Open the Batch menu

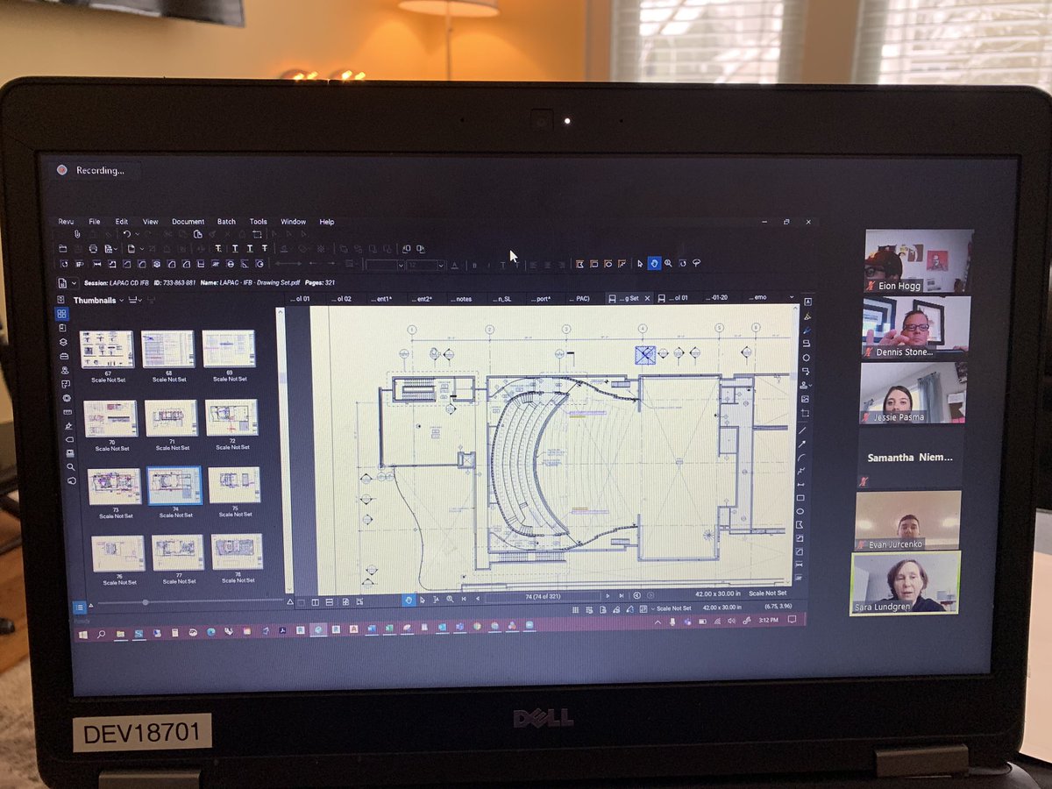[226, 222]
